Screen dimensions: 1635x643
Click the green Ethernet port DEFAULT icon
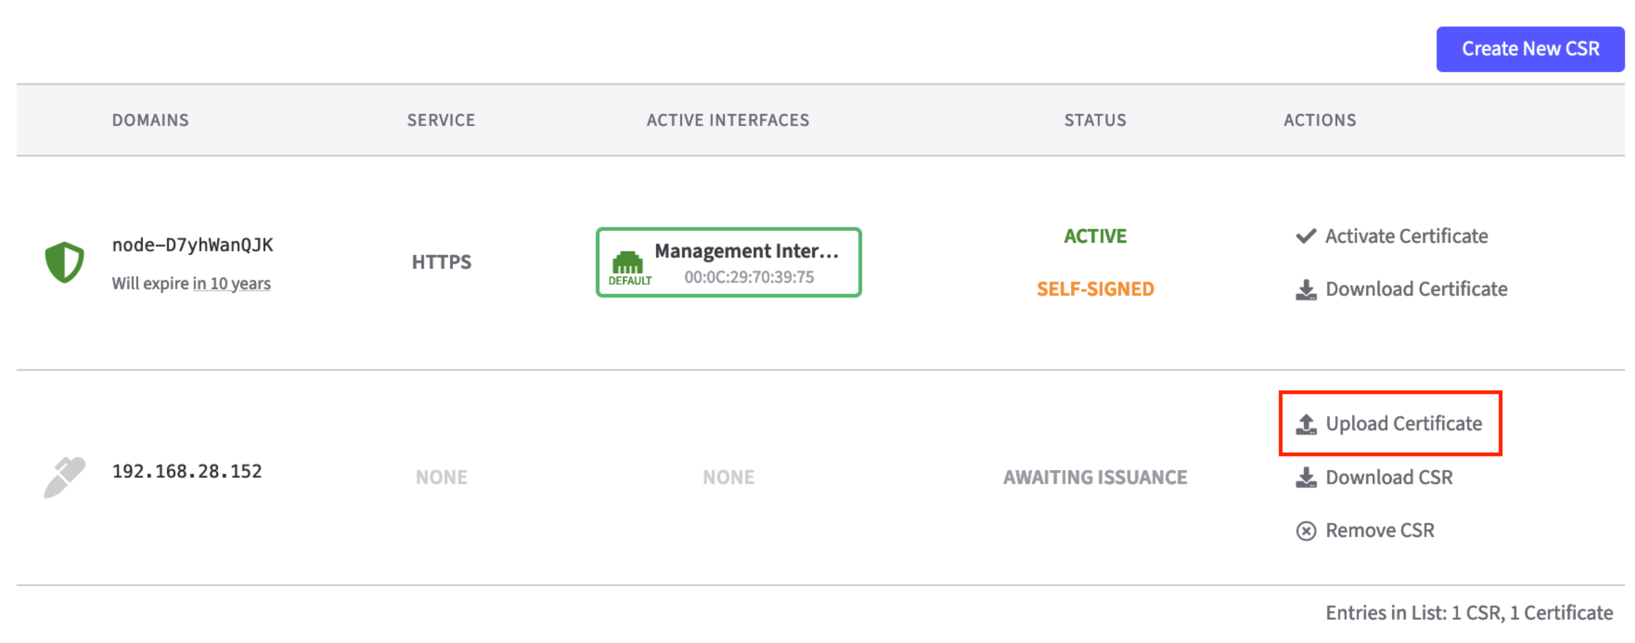pyautogui.click(x=627, y=262)
